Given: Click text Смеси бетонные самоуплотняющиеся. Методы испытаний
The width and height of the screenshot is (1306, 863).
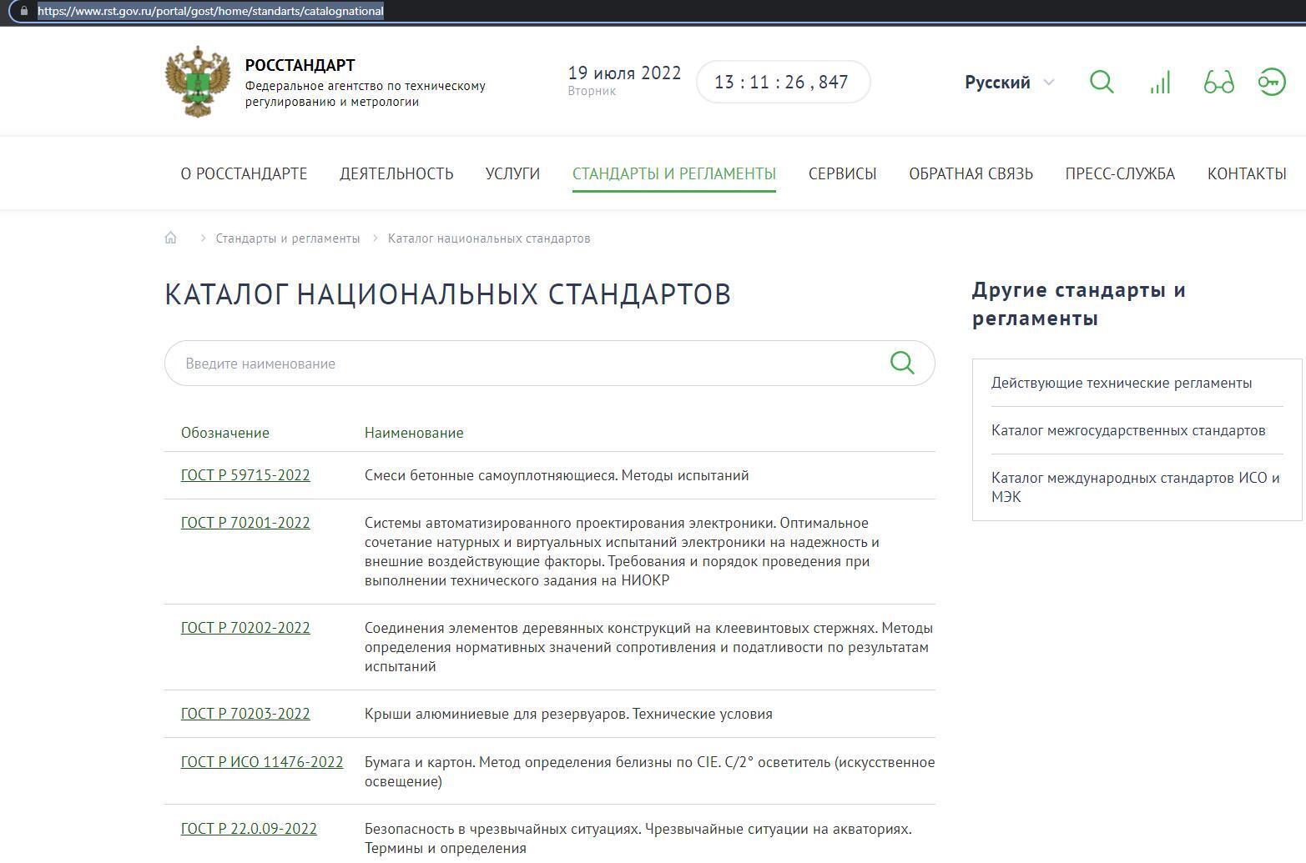Looking at the screenshot, I should coord(557,475).
